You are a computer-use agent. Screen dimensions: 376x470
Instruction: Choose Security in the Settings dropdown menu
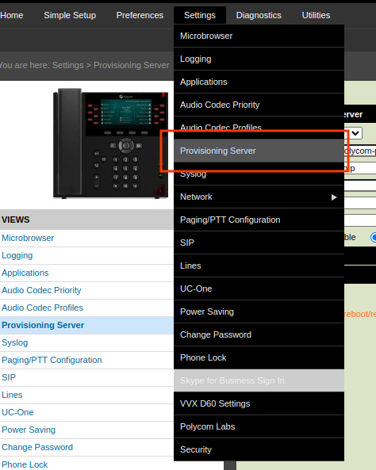(259, 449)
